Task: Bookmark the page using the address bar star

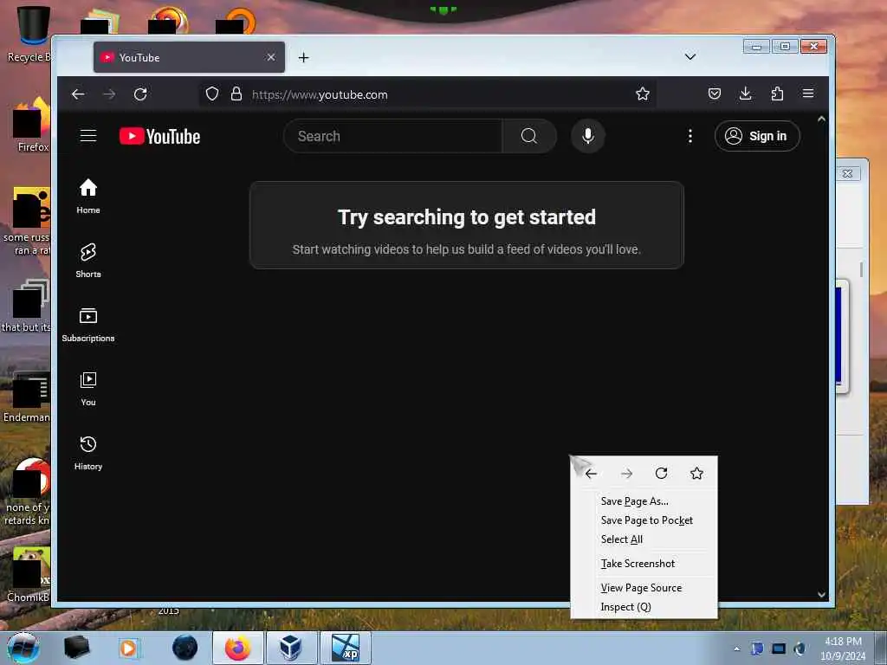Action: pos(643,94)
